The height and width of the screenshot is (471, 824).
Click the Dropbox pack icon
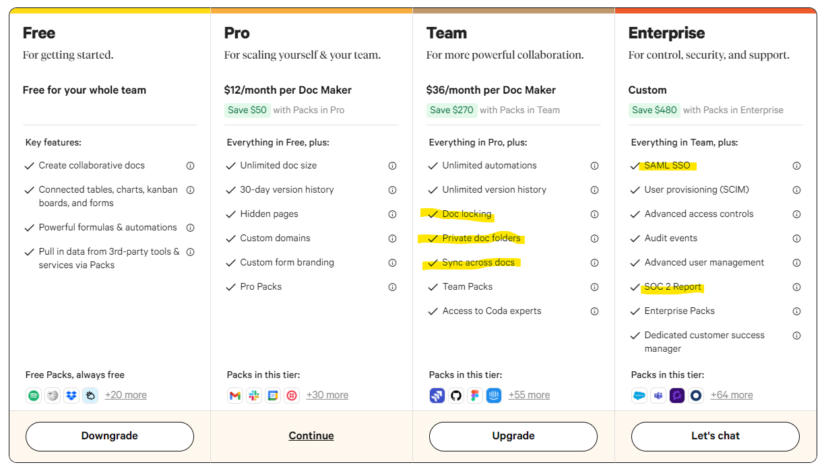coord(71,396)
